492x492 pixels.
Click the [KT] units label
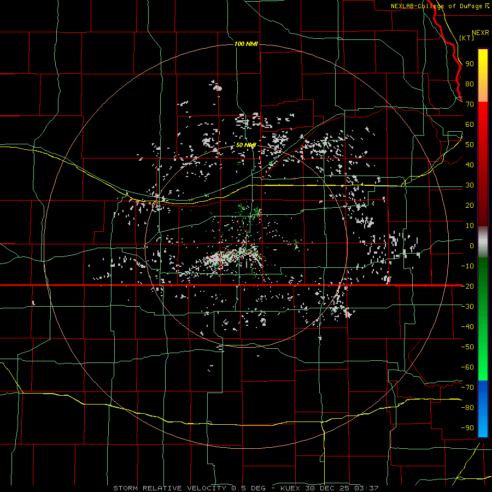point(467,38)
